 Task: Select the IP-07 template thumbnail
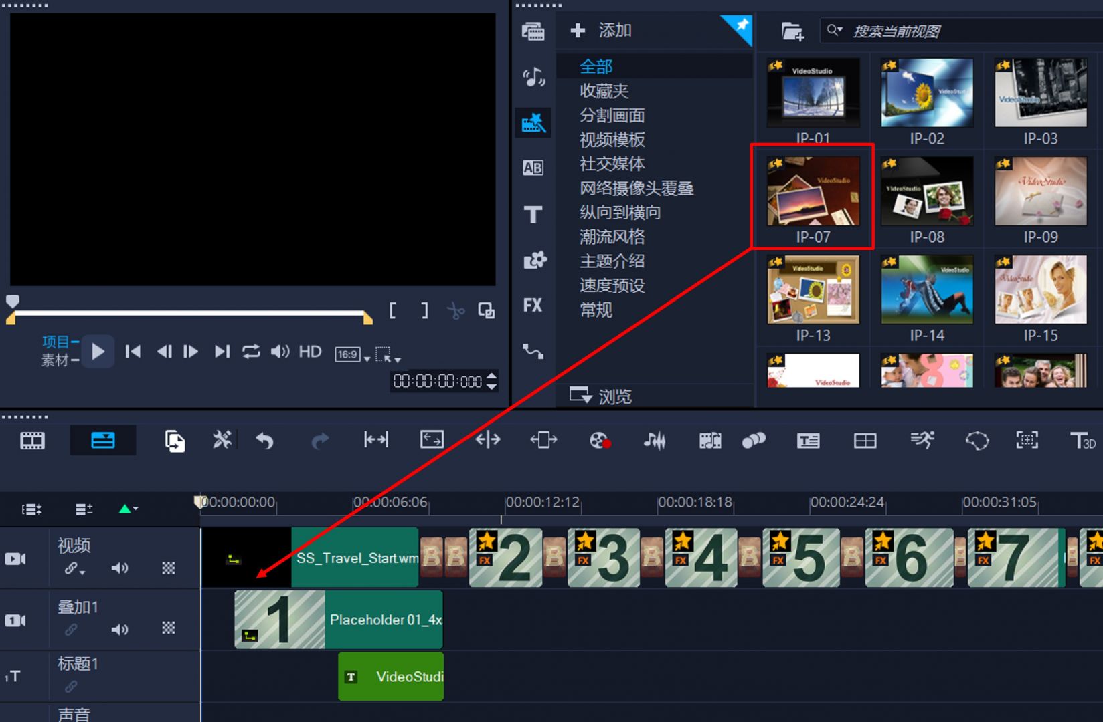click(x=813, y=191)
